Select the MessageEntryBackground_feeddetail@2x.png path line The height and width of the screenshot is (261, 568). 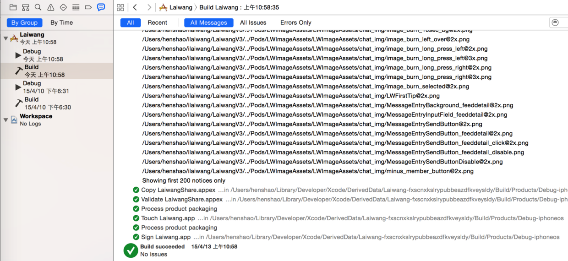(328, 105)
